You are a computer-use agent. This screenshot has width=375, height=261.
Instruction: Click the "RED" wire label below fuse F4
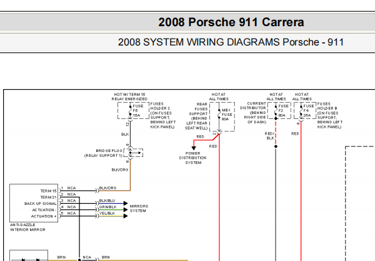coord(295,134)
